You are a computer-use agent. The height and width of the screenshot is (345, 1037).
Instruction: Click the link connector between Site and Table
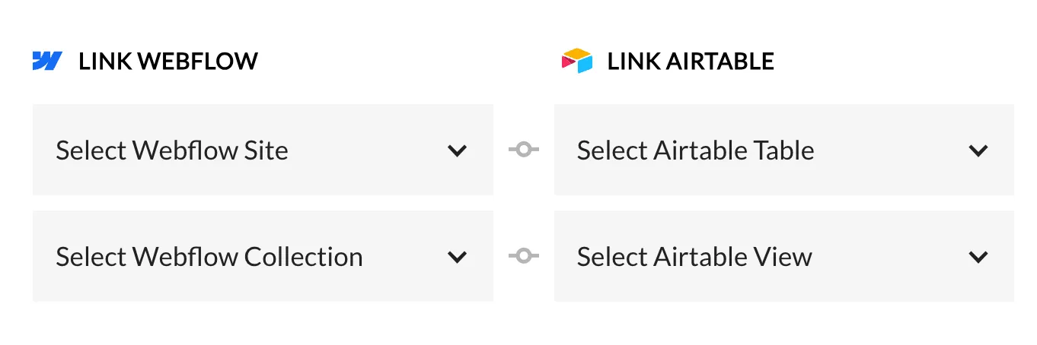524,150
